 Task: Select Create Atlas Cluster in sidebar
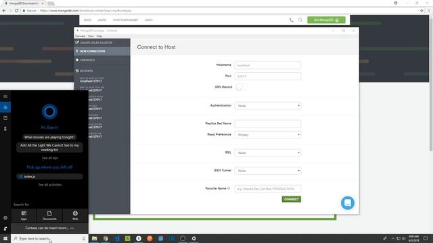click(x=102, y=43)
